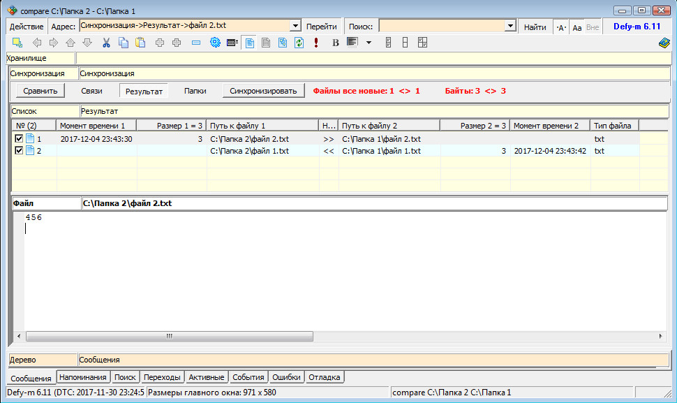This screenshot has height=403, width=677.
Task: Click the Поиск search input field
Action: [442, 26]
